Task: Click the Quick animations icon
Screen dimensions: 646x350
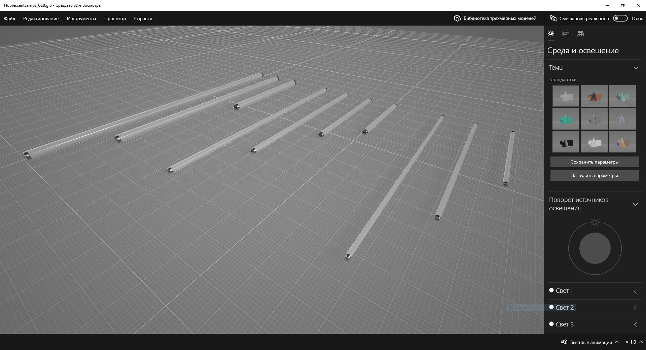Action: [564, 342]
